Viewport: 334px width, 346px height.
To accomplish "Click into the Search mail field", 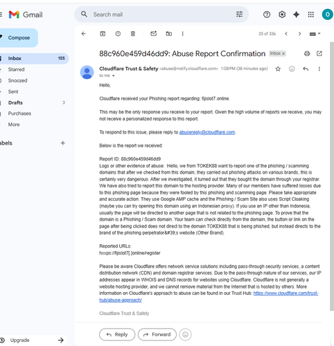I will (x=161, y=15).
